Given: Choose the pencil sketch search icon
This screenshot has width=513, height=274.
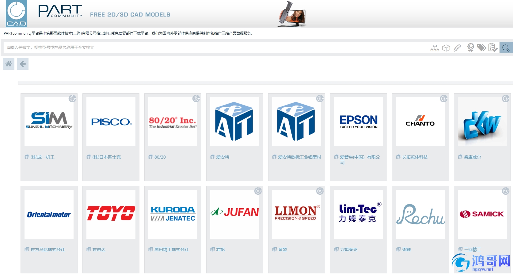Looking at the screenshot, I should point(457,48).
